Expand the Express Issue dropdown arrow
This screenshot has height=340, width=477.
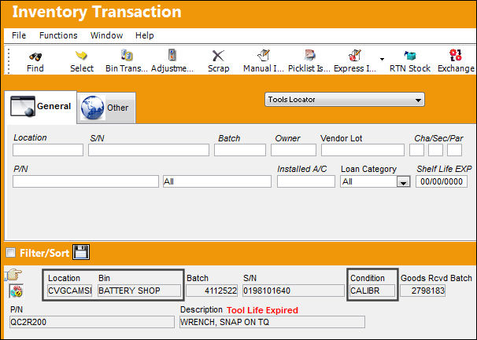[382, 59]
